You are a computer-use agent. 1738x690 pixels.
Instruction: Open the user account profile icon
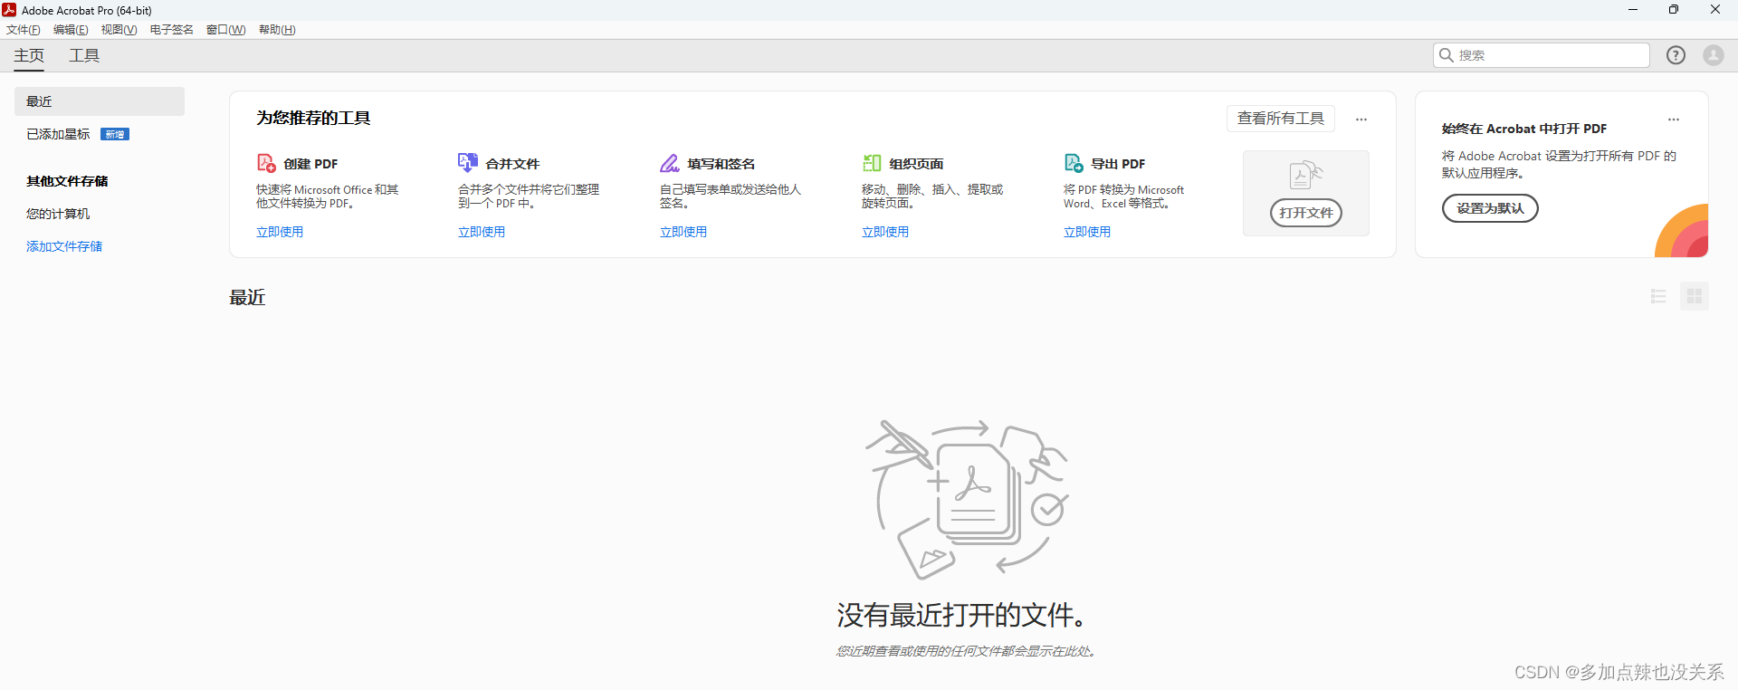point(1714,55)
